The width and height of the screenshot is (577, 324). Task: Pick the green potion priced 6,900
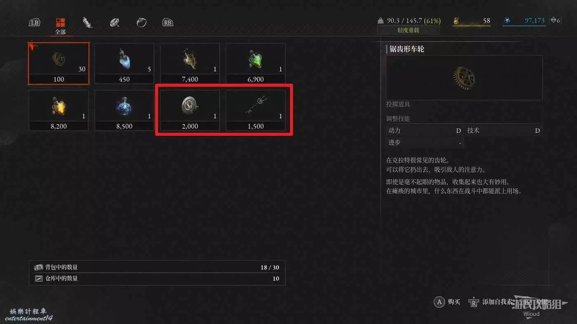tap(256, 63)
